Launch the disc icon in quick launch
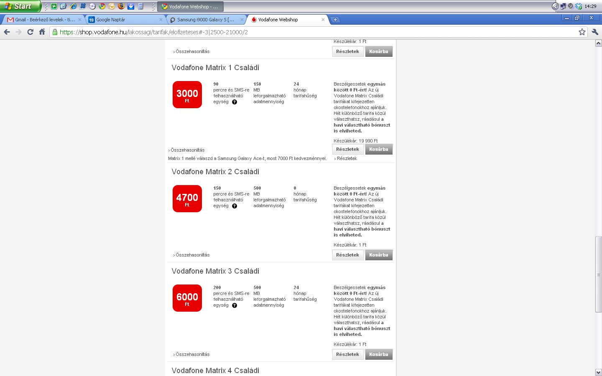Viewport: 602px width, 376px height. pyautogui.click(x=92, y=6)
